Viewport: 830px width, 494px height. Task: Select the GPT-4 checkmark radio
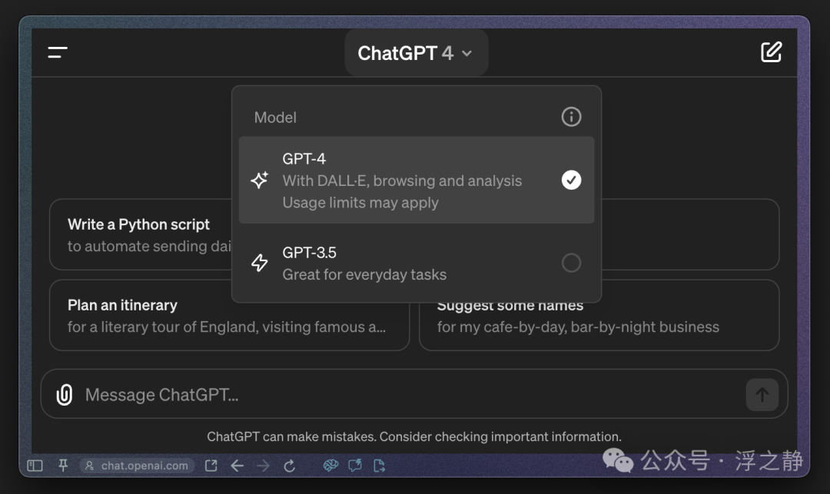(x=571, y=181)
